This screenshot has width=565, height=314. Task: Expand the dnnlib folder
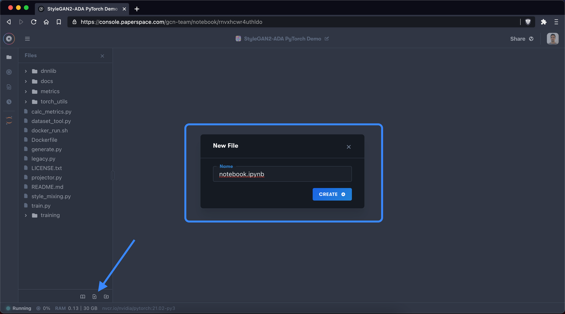[26, 71]
